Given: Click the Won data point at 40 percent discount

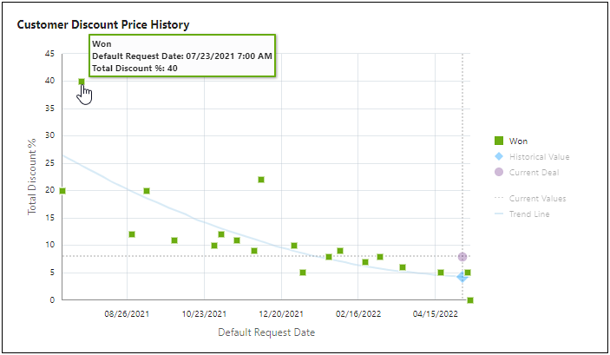Looking at the screenshot, I should pos(82,82).
